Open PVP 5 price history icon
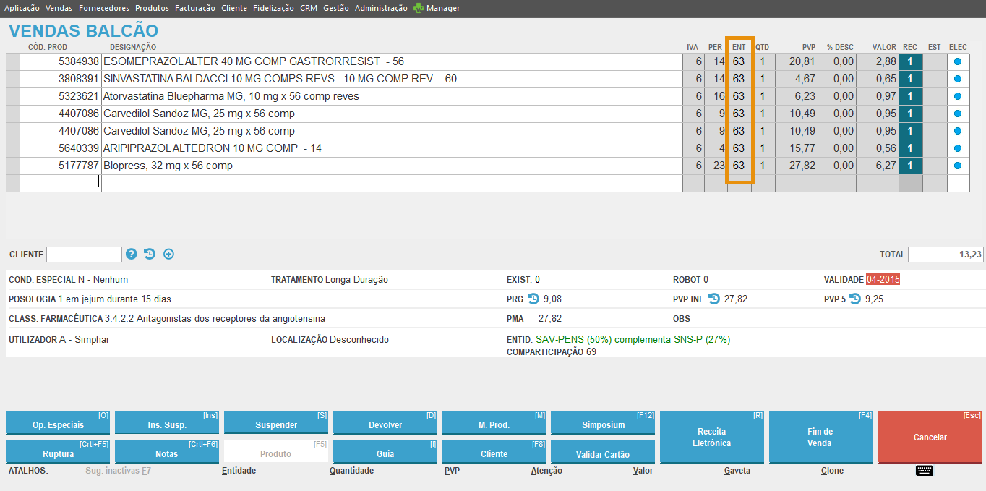The height and width of the screenshot is (491, 986). 855,299
